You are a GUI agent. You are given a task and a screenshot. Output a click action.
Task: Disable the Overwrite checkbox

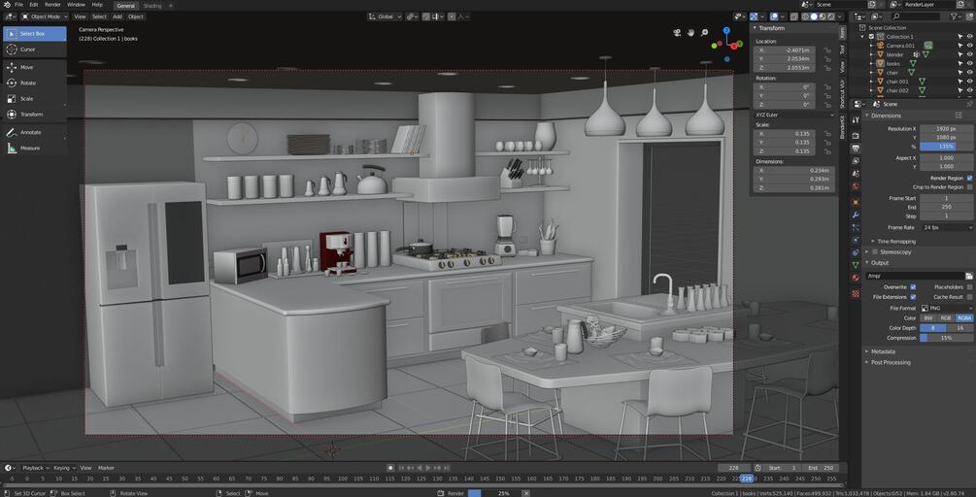[x=913, y=287]
